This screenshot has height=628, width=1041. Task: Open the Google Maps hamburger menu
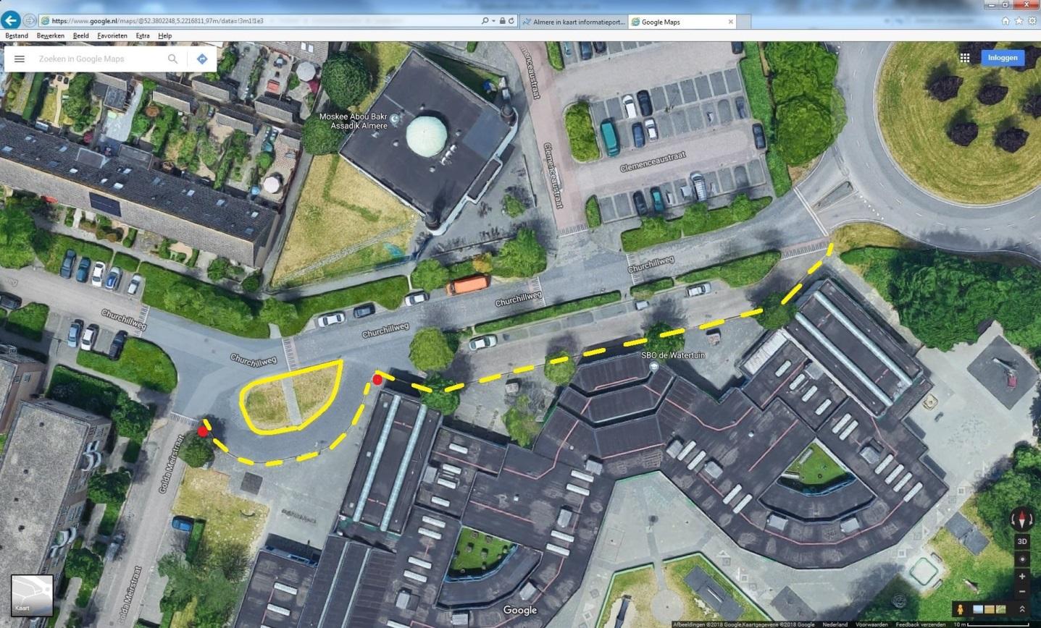click(20, 59)
